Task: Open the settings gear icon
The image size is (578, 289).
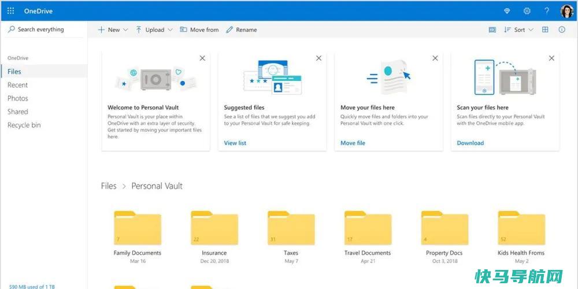Action: click(527, 11)
